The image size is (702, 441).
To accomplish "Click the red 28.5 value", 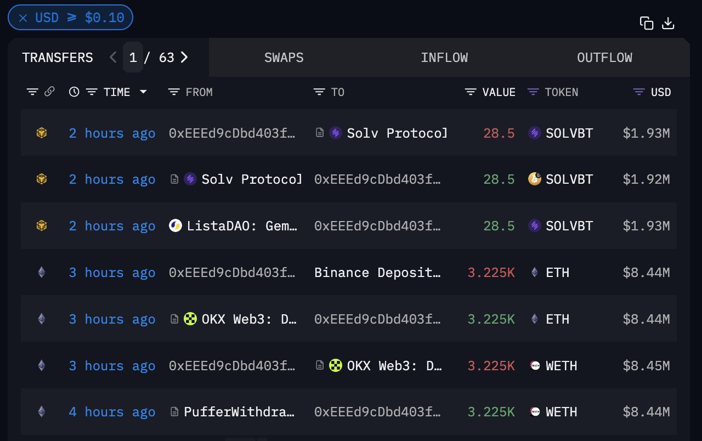I will click(x=499, y=133).
